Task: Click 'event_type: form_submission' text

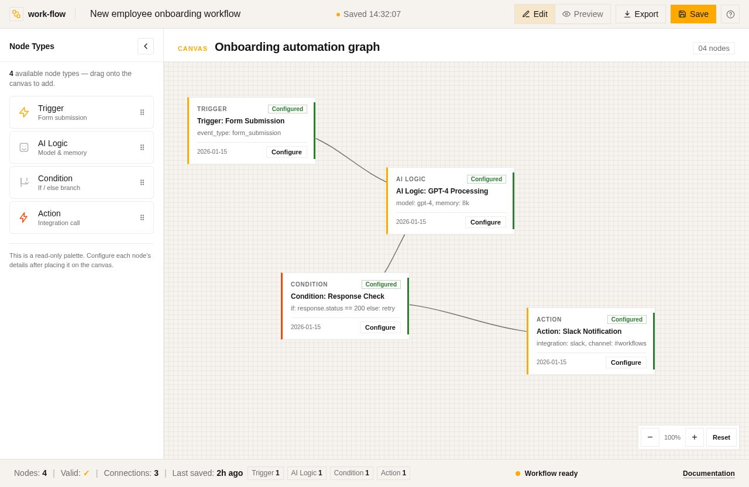Action: tap(239, 133)
